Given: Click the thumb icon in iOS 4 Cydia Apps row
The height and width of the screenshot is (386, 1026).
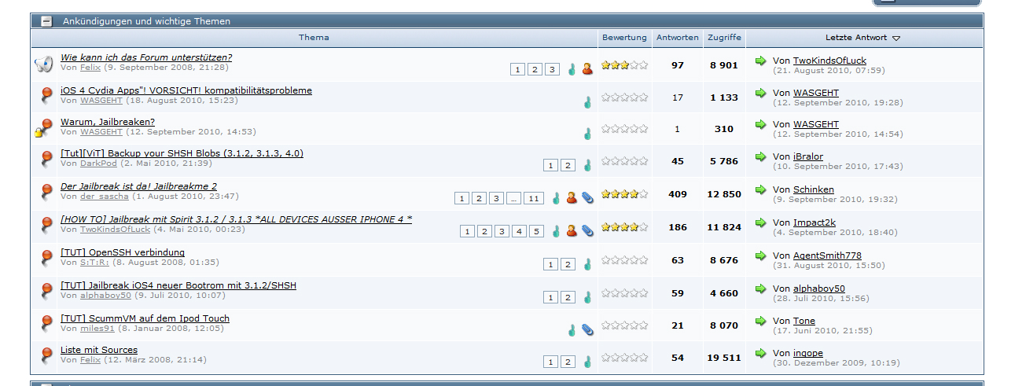Looking at the screenshot, I should coord(587,101).
